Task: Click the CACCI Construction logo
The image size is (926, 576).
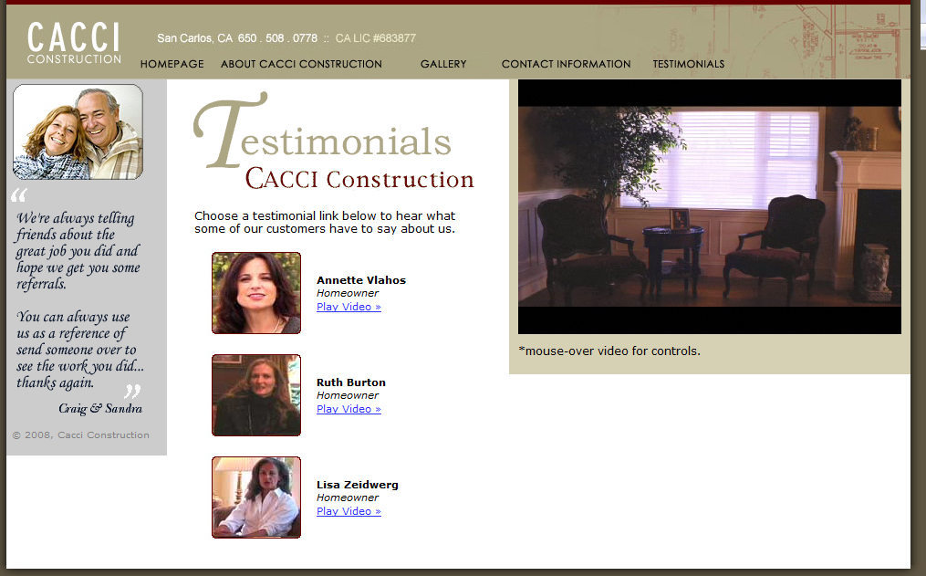Action: point(73,40)
